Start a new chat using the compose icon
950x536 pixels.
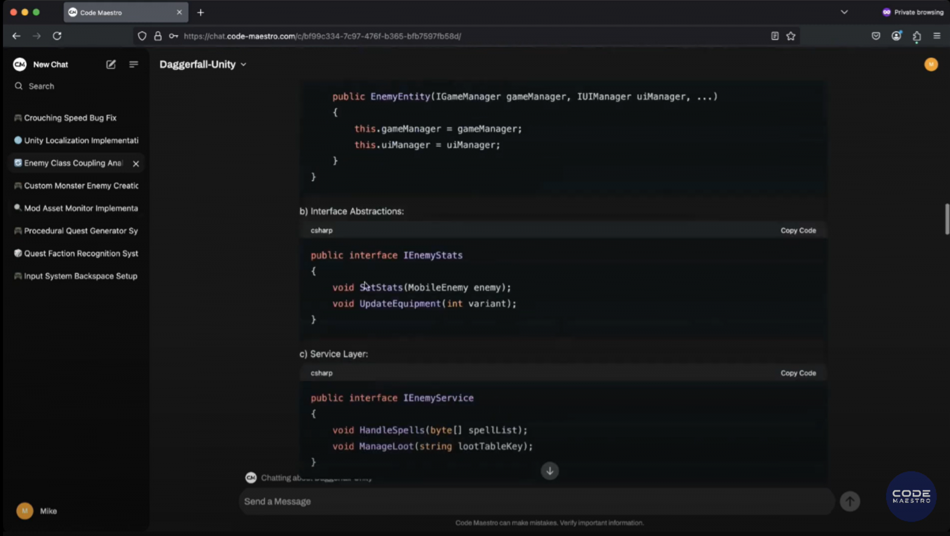(x=111, y=64)
